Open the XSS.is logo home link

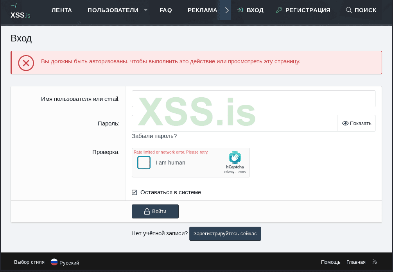[20, 11]
